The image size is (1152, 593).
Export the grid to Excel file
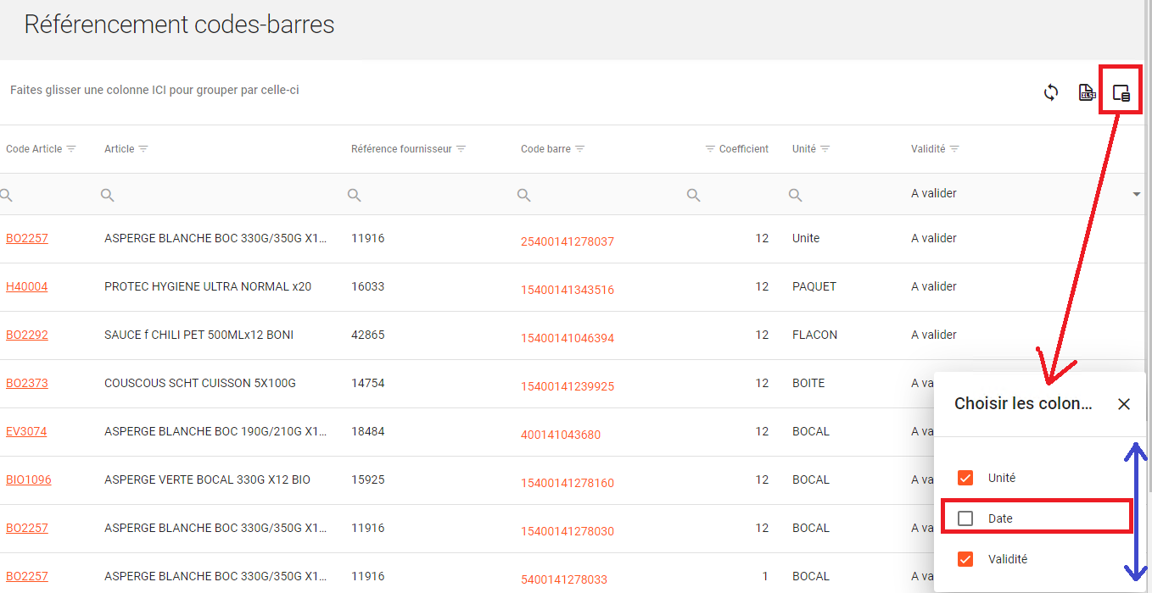click(x=1086, y=92)
